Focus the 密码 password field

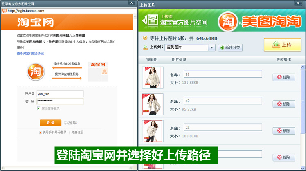click(x=60, y=101)
